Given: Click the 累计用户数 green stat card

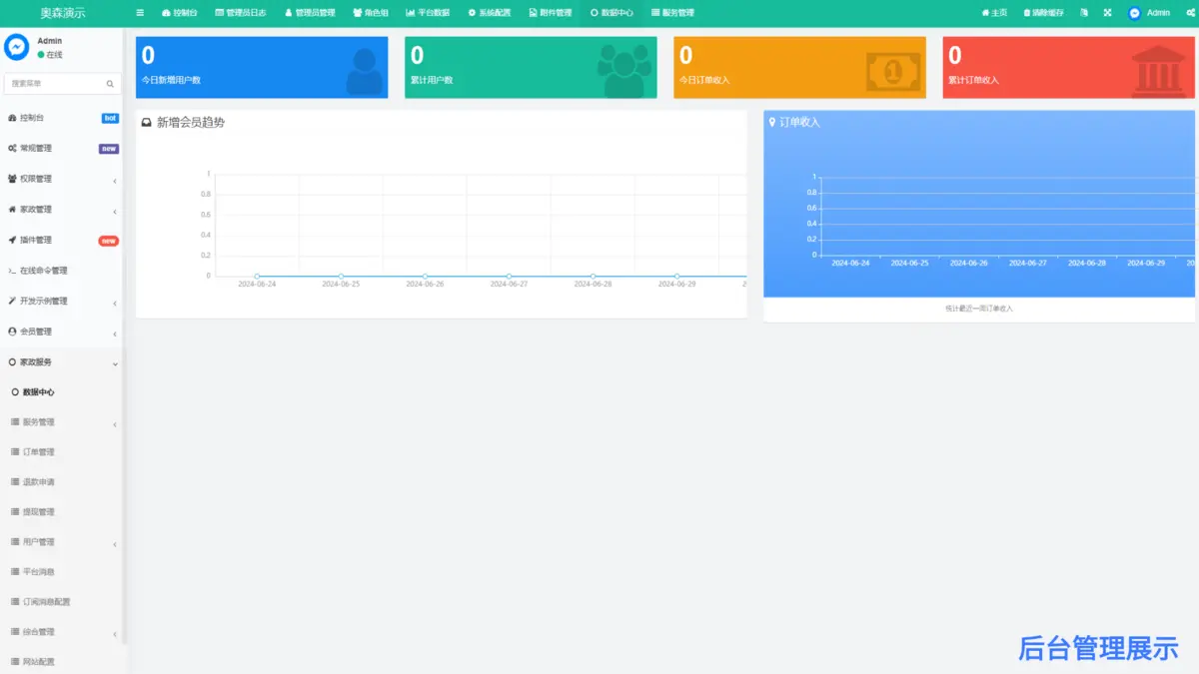Looking at the screenshot, I should pyautogui.click(x=531, y=68).
